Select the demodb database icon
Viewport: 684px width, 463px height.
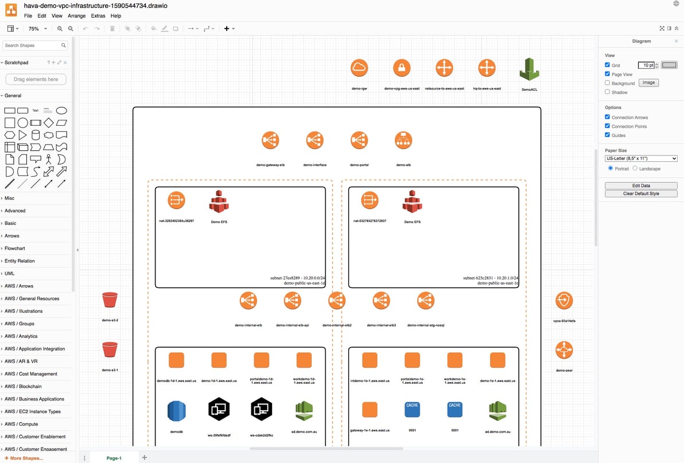coord(176,409)
